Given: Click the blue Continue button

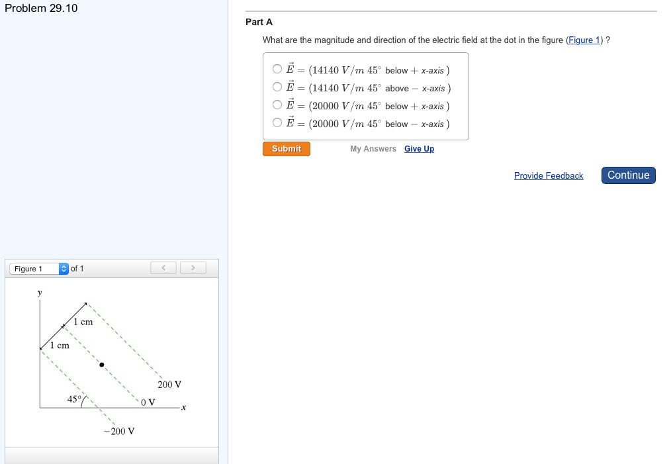Looking at the screenshot, I should click(628, 175).
